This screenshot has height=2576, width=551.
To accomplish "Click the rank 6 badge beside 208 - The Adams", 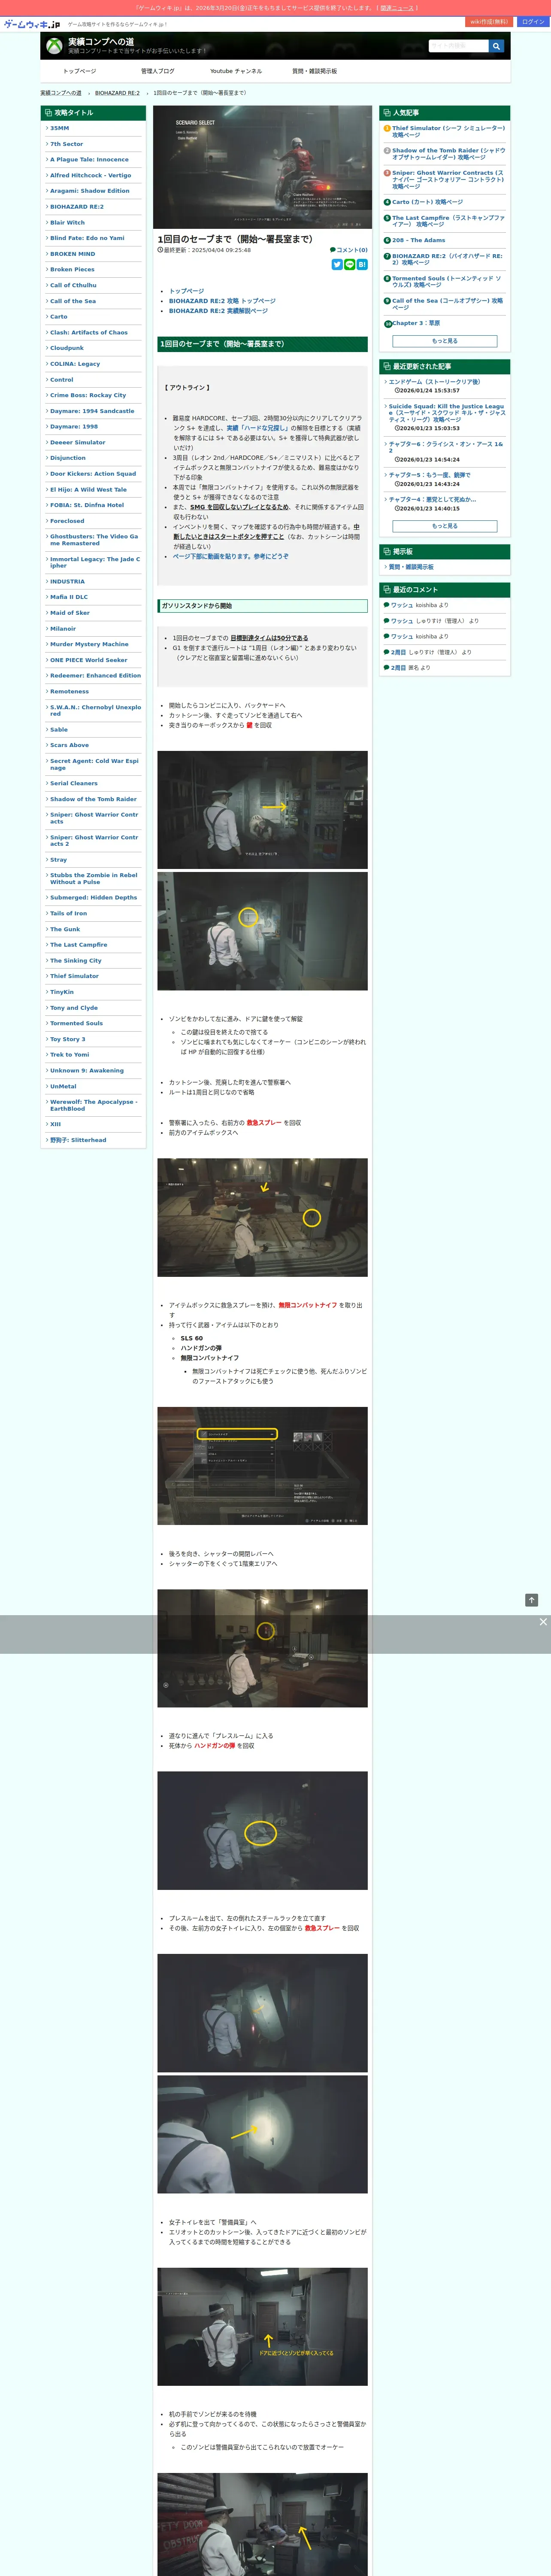I will [387, 240].
